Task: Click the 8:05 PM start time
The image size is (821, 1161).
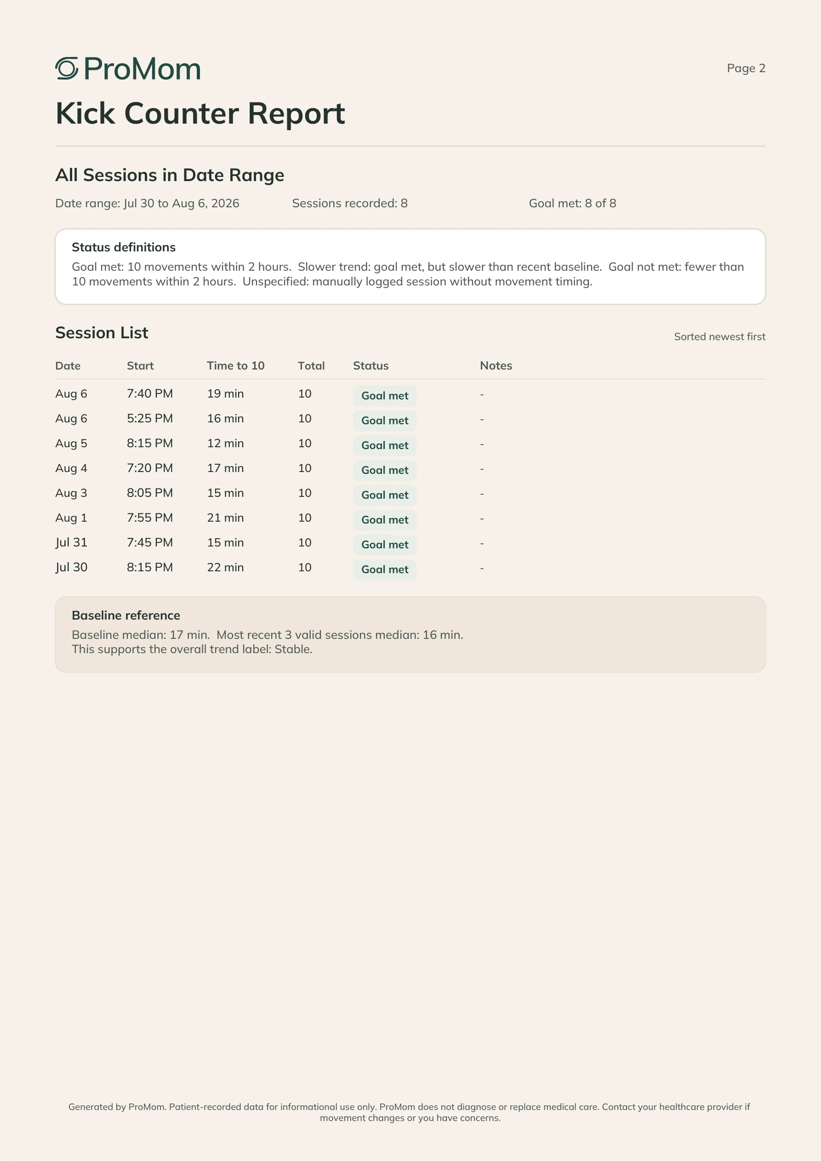Action: [150, 493]
